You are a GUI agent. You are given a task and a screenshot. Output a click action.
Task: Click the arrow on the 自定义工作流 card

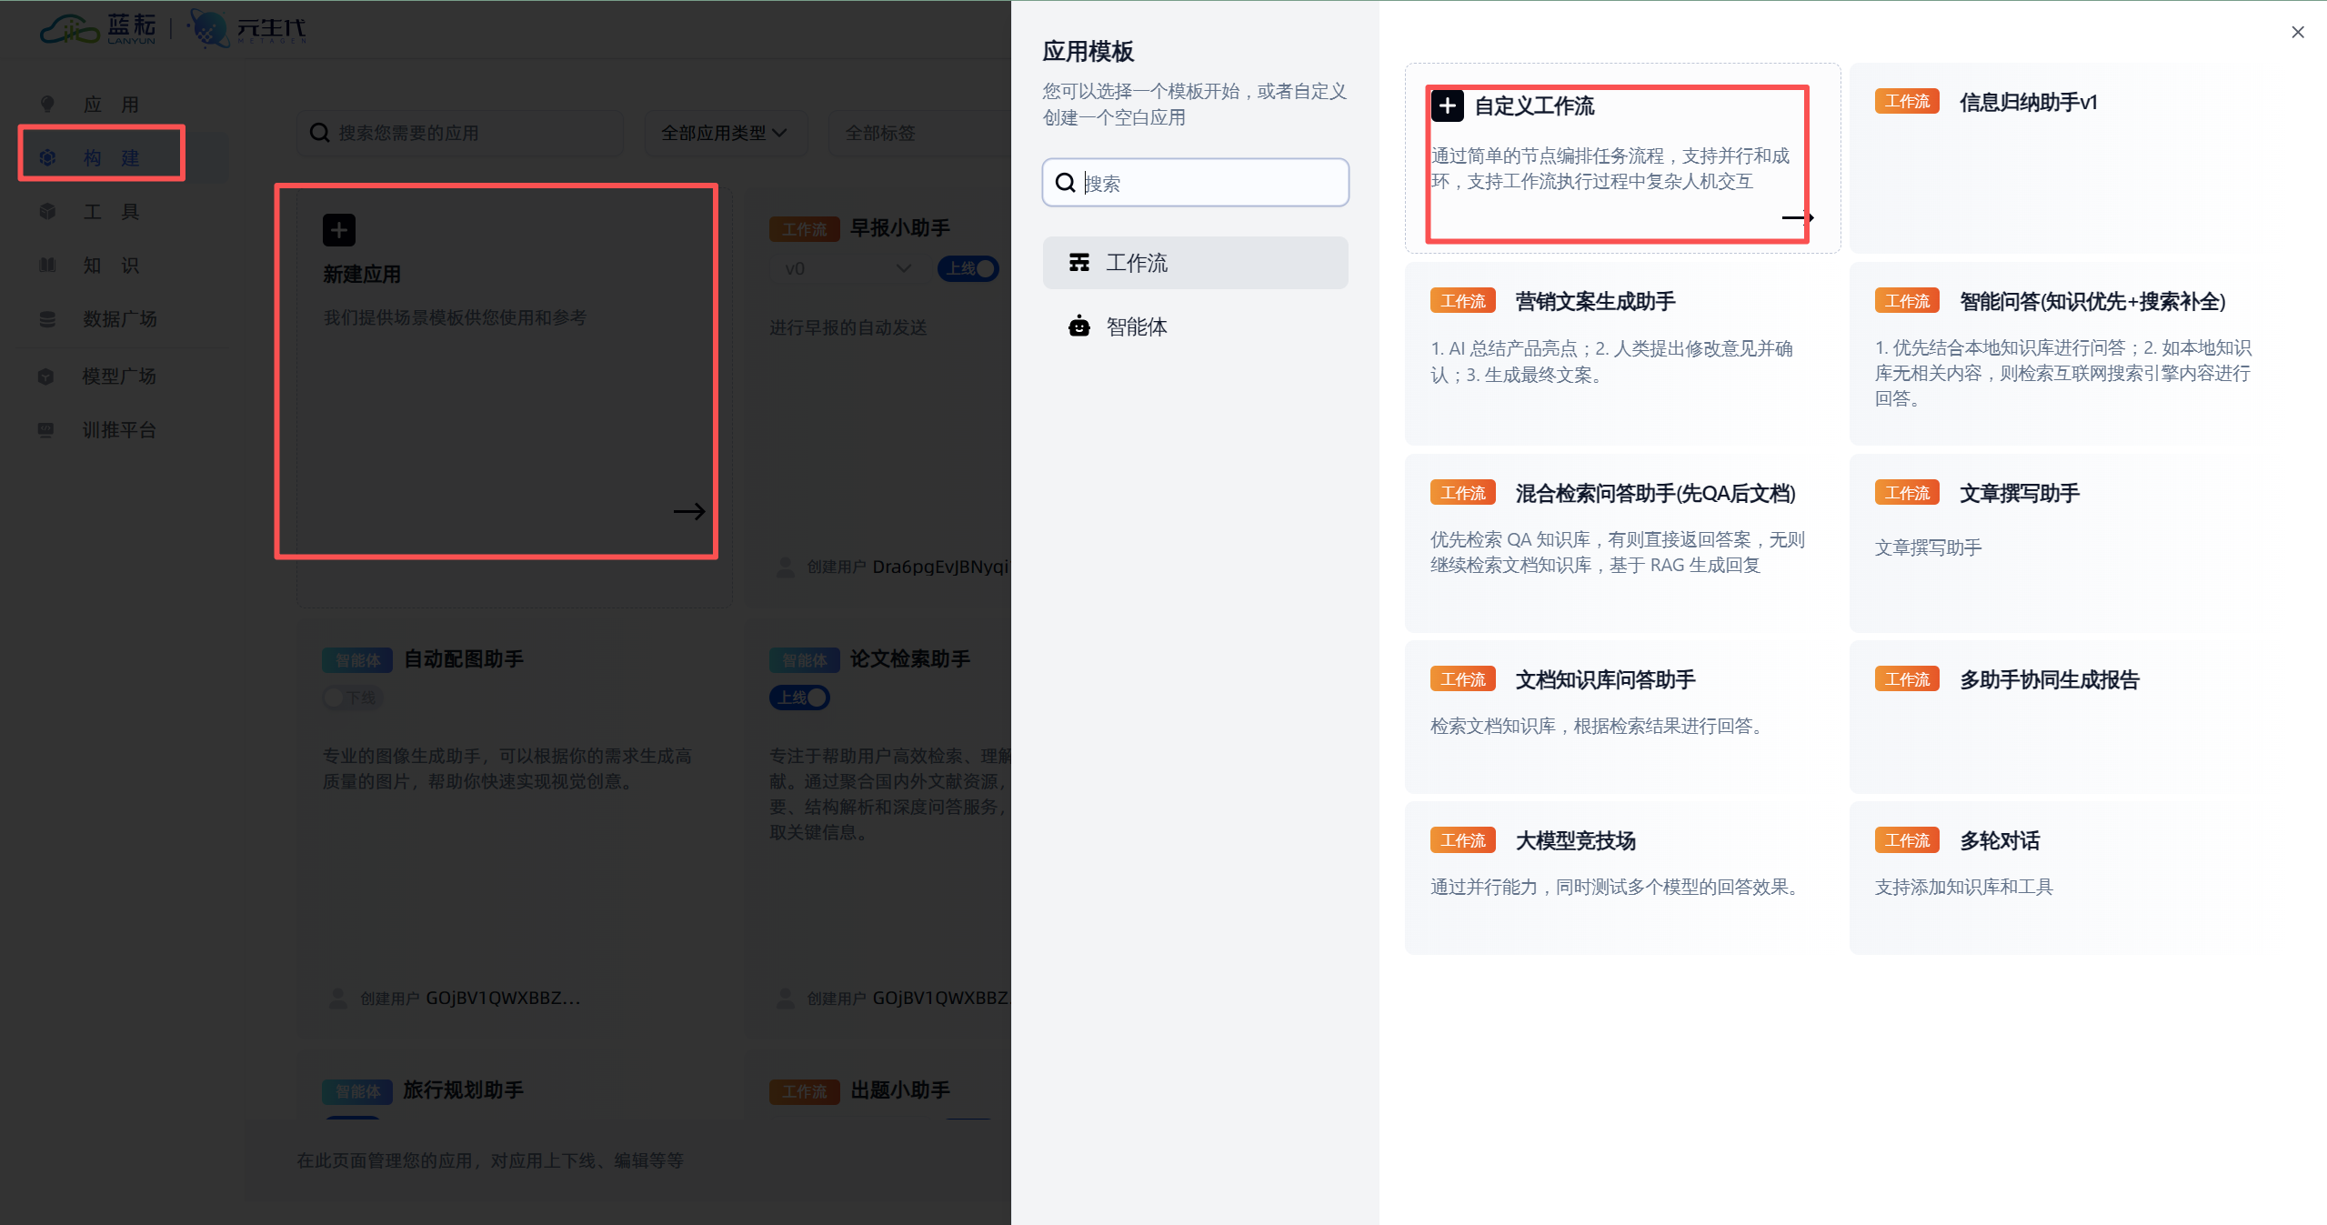tap(1797, 217)
